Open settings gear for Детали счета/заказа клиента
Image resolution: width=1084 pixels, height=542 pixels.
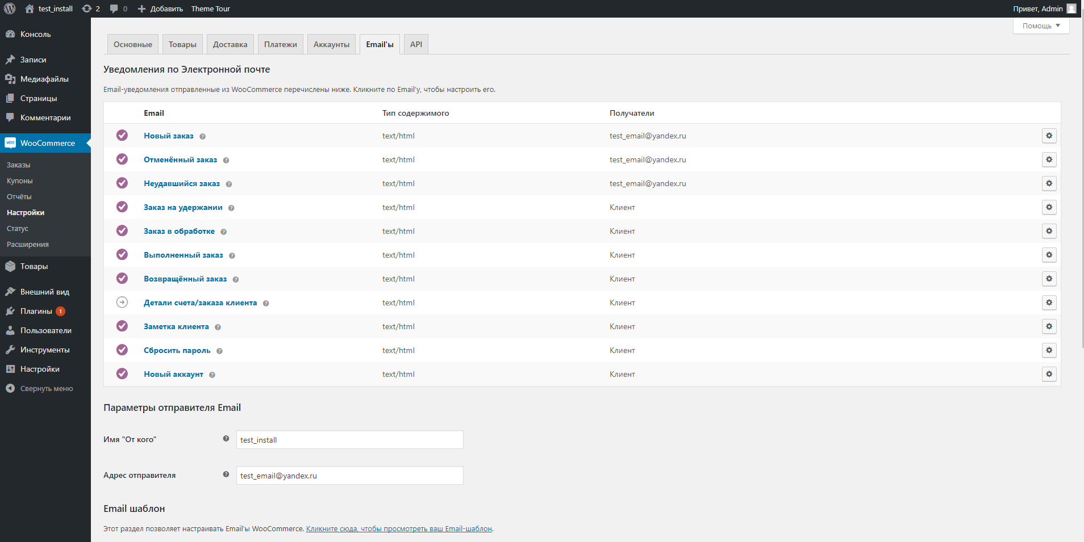(1049, 302)
